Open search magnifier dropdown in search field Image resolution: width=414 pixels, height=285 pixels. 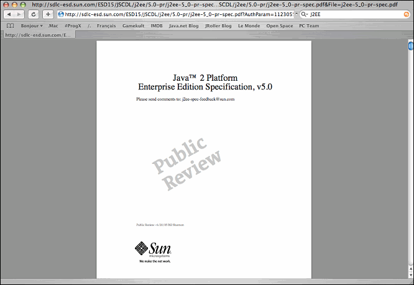point(305,14)
